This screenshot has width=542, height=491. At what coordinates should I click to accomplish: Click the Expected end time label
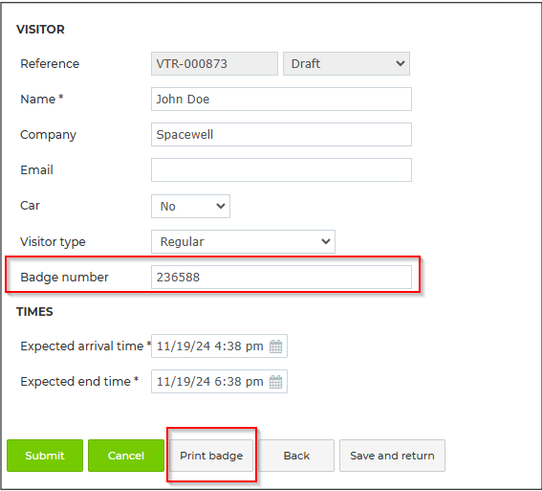(79, 382)
